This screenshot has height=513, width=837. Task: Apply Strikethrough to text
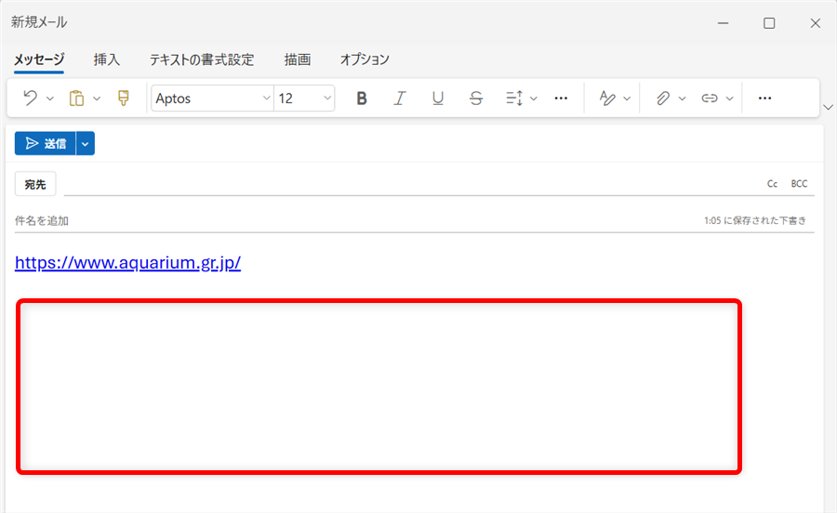pos(476,98)
